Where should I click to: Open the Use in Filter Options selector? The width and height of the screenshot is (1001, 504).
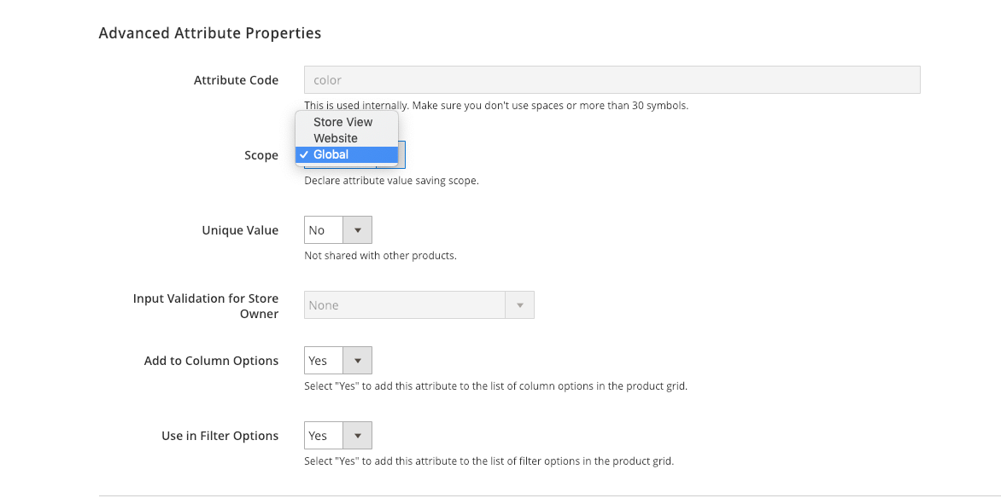[323, 435]
